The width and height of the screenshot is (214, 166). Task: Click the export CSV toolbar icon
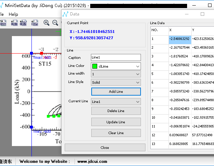pyautogui.click(x=14, y=23)
